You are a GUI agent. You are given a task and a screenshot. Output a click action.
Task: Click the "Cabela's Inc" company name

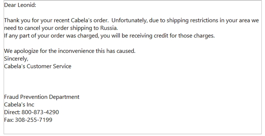[x=19, y=105]
